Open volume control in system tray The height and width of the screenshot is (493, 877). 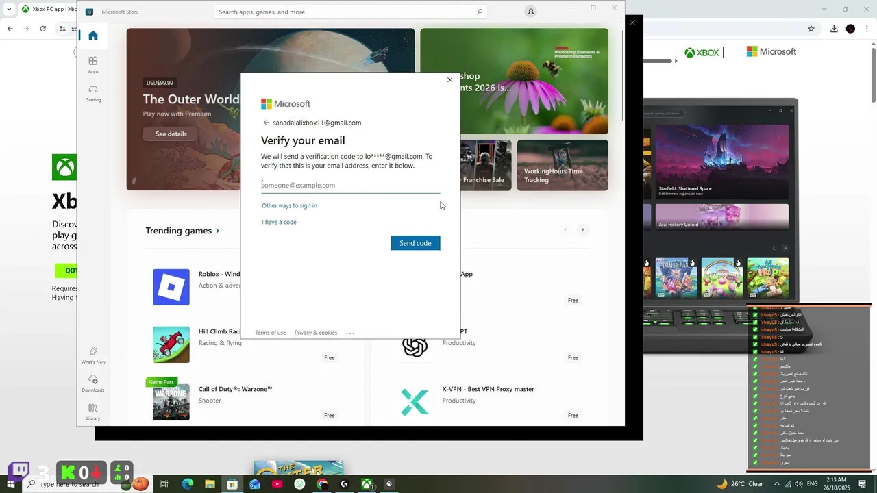(x=800, y=484)
